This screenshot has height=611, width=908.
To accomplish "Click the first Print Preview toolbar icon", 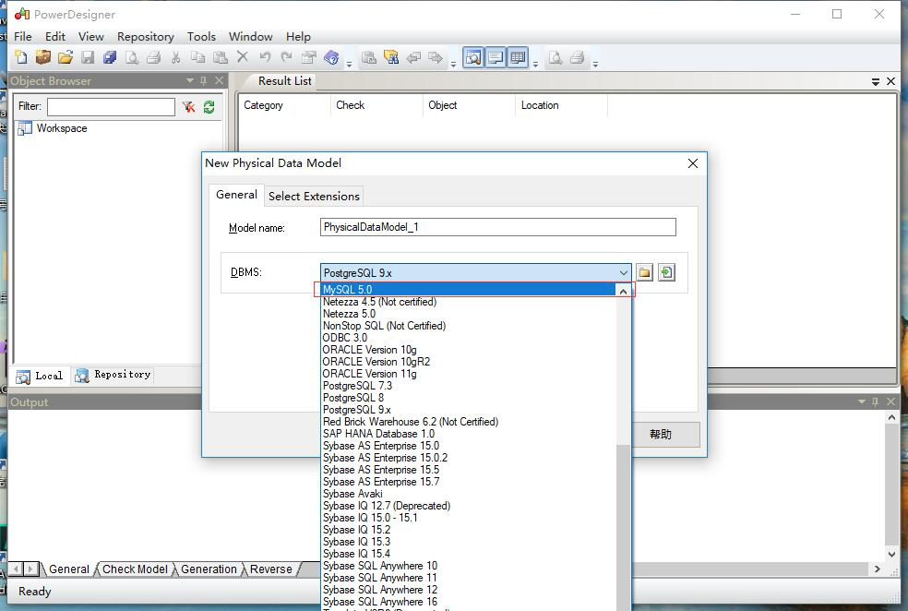I will pyautogui.click(x=132, y=57).
